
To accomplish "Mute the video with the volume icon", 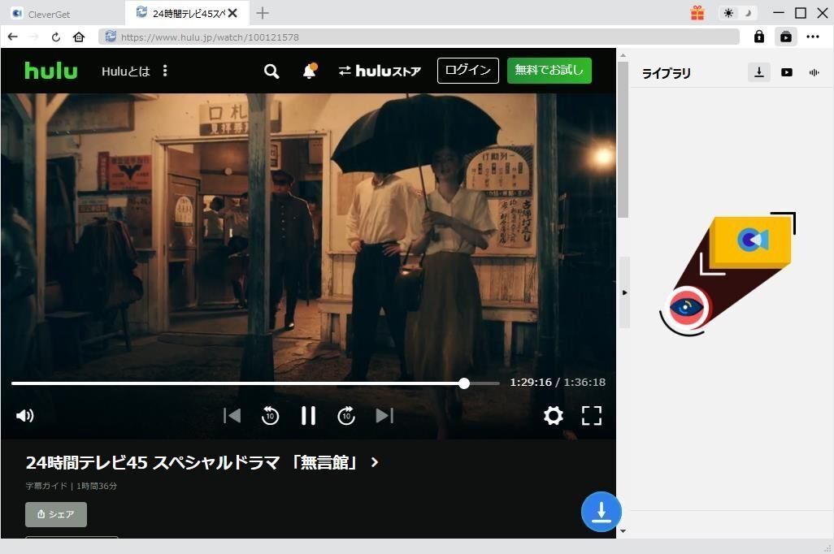I will tap(25, 415).
